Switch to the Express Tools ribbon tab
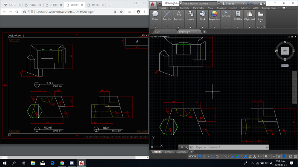The image size is (298, 167). 269,8
